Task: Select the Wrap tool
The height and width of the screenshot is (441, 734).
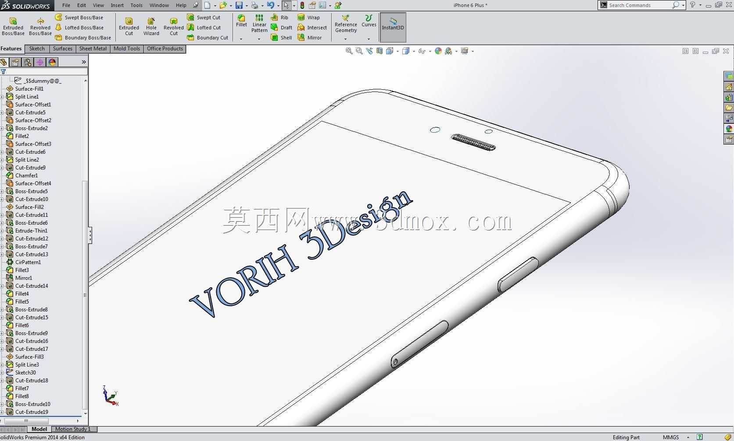Action: coord(309,17)
